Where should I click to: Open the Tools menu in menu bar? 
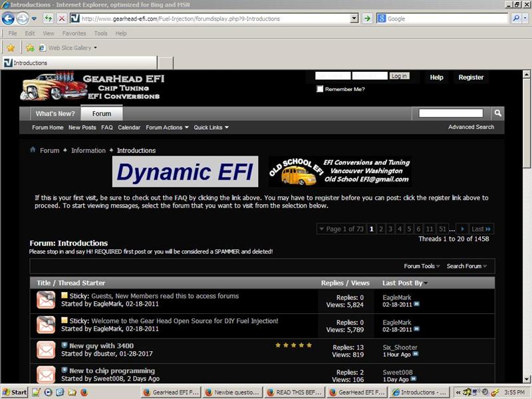[100, 33]
